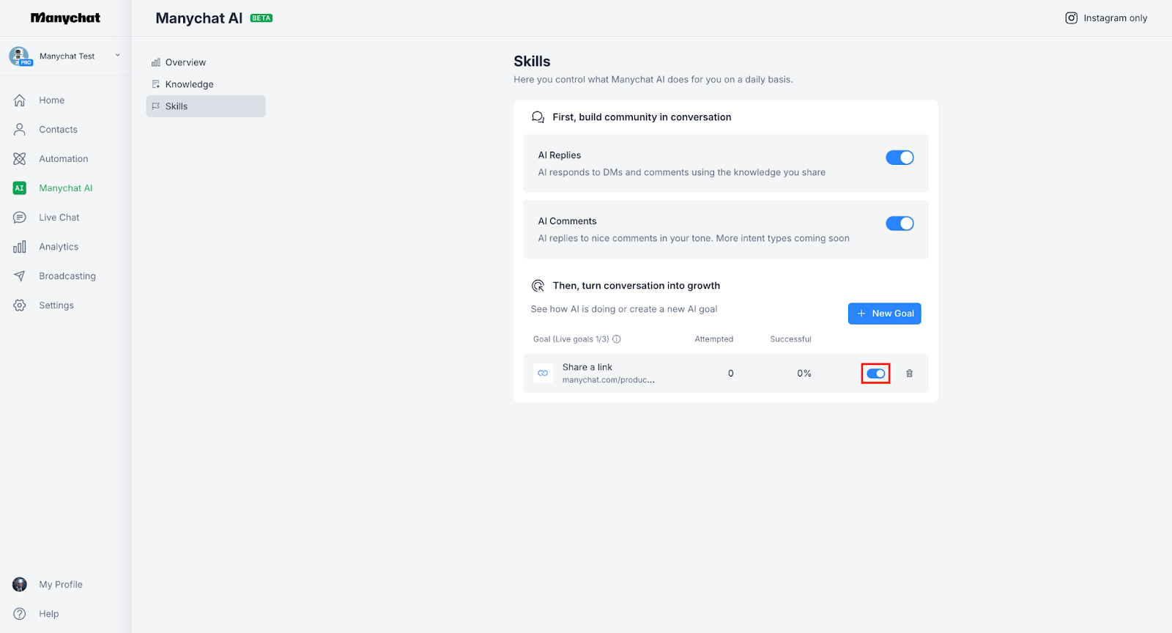Click the live goals info icon
Image resolution: width=1172 pixels, height=633 pixels.
[617, 339]
